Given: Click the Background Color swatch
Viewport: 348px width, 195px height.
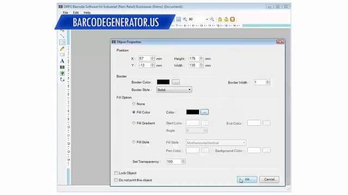Looking at the screenshot, I should point(254,151).
